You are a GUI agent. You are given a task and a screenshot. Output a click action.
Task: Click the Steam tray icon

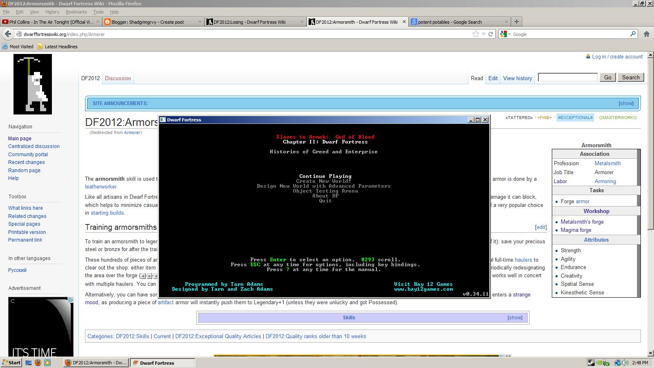click(591, 363)
